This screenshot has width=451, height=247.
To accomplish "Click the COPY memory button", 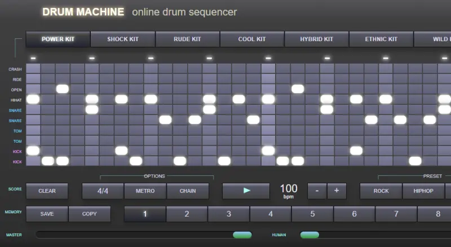I will coord(89,214).
